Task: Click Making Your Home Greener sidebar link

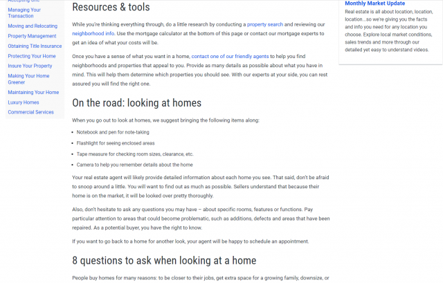Action: (x=28, y=79)
